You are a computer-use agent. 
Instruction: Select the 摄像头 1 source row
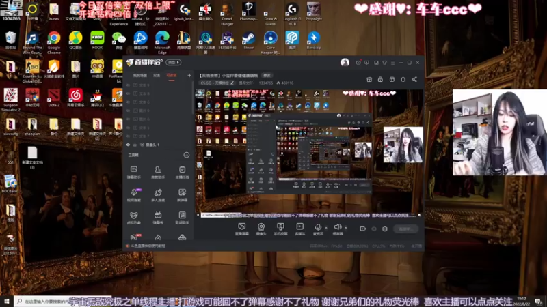(x=158, y=145)
